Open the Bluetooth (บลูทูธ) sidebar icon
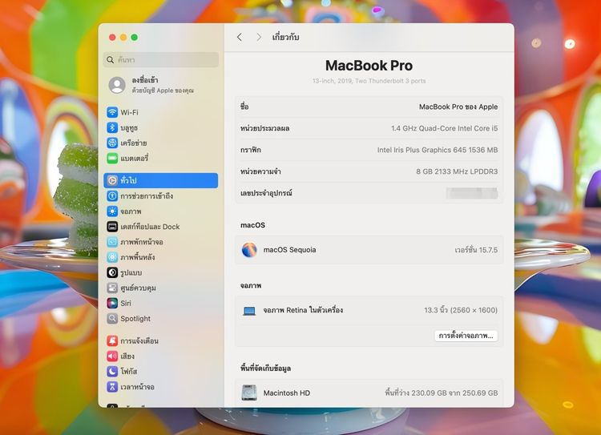 coord(112,127)
